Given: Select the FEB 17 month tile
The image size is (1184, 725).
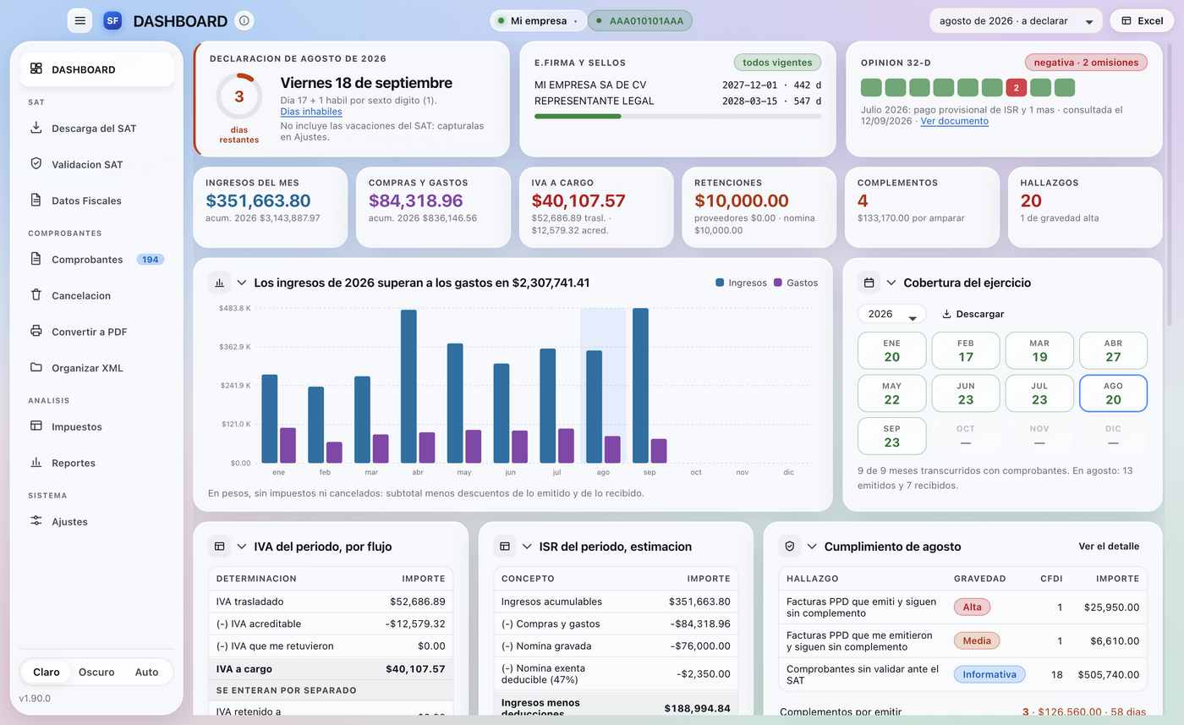Looking at the screenshot, I should click(966, 350).
